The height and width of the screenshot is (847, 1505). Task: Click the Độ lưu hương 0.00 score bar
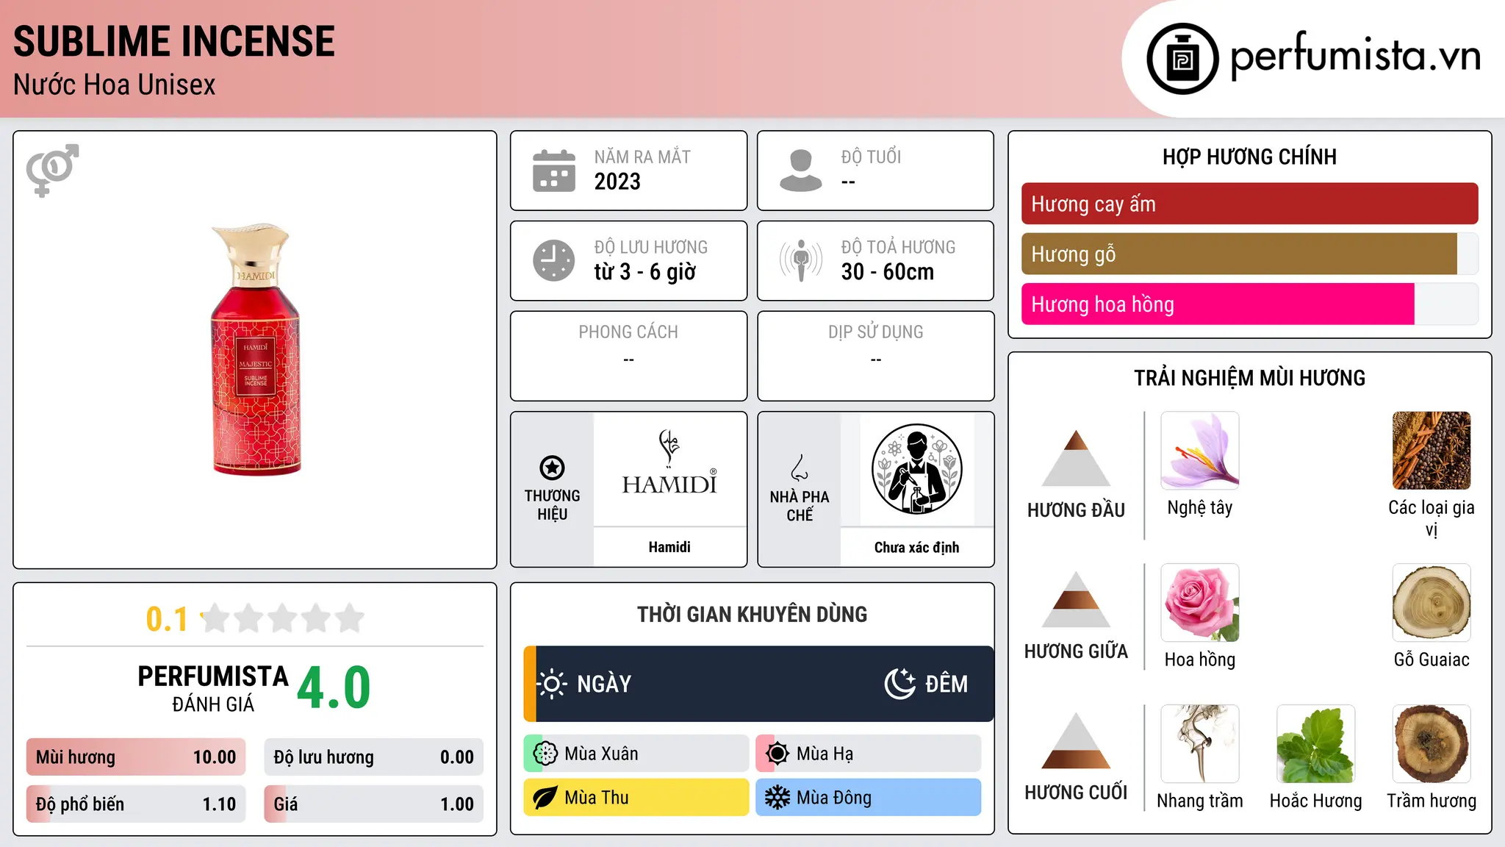click(x=374, y=757)
